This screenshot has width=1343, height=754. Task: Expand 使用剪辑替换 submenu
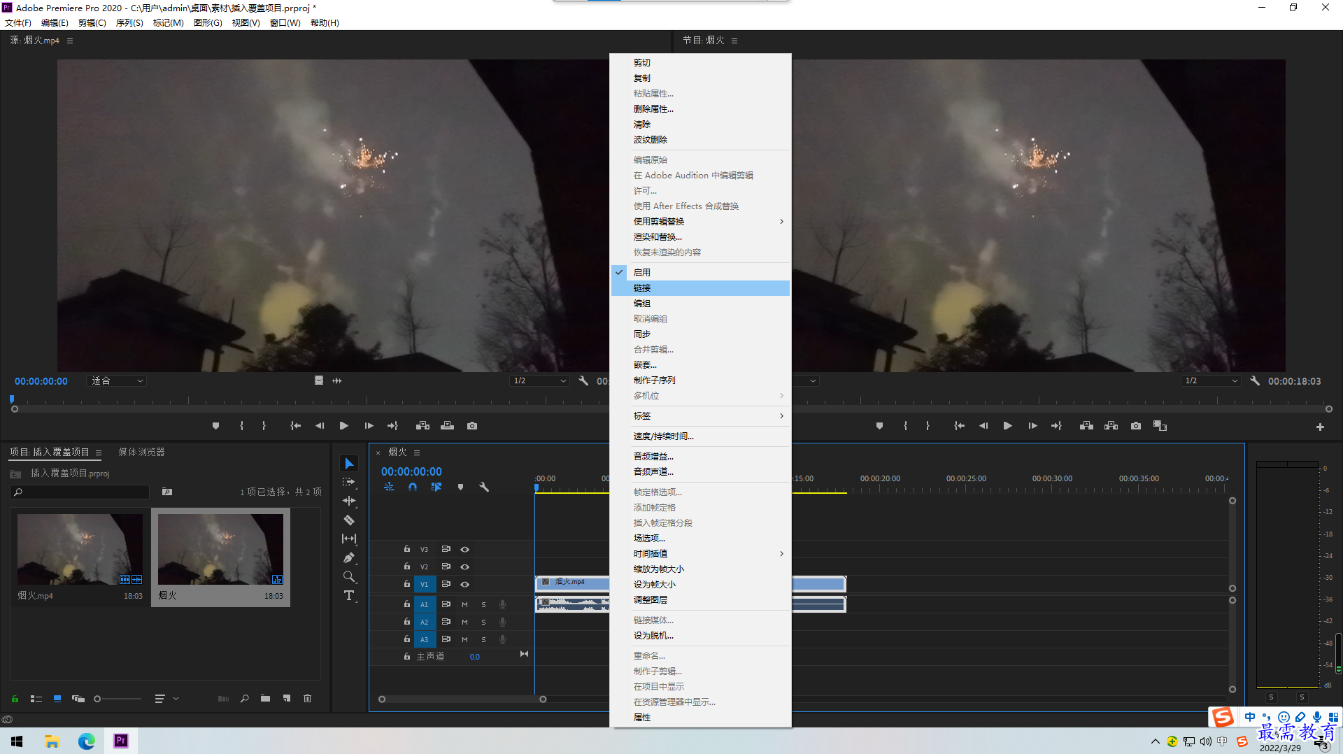700,221
